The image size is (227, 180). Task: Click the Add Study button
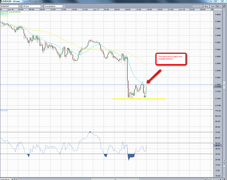pos(5,179)
